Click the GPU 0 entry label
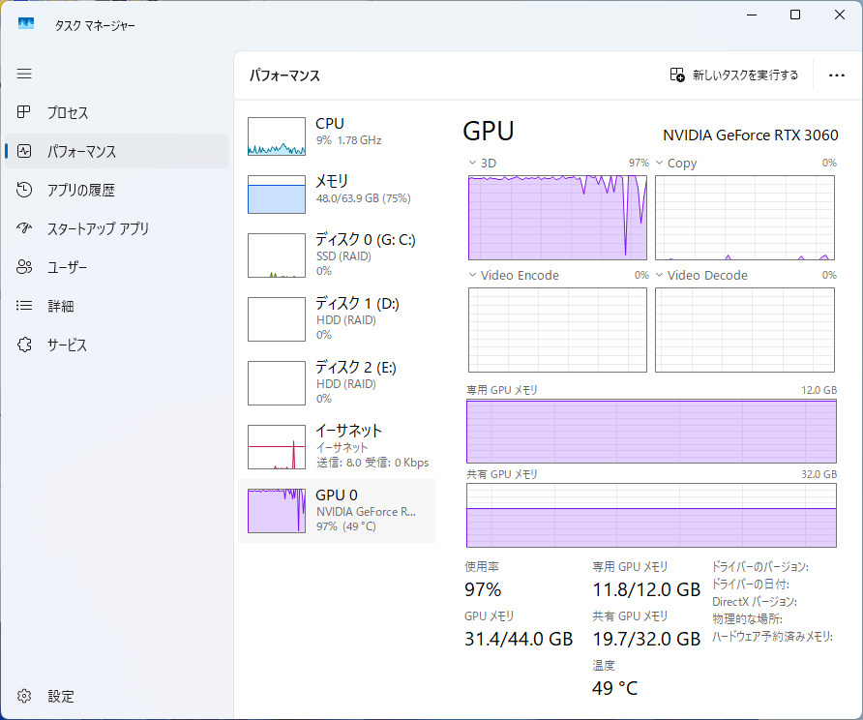Screen dimensions: 863x720 pyautogui.click(x=337, y=495)
